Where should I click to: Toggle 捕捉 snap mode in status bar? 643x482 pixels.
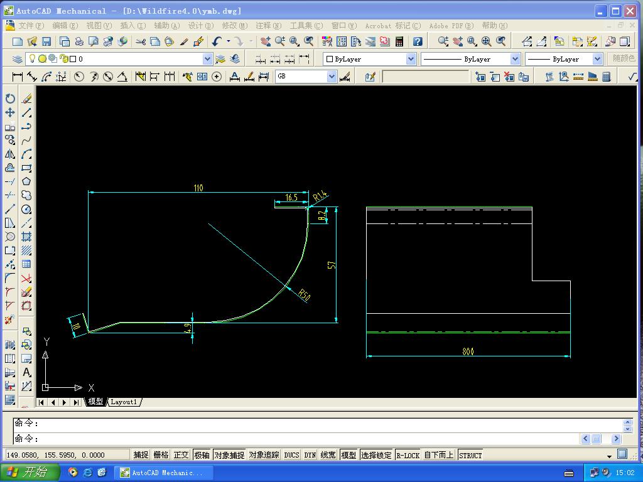point(141,455)
